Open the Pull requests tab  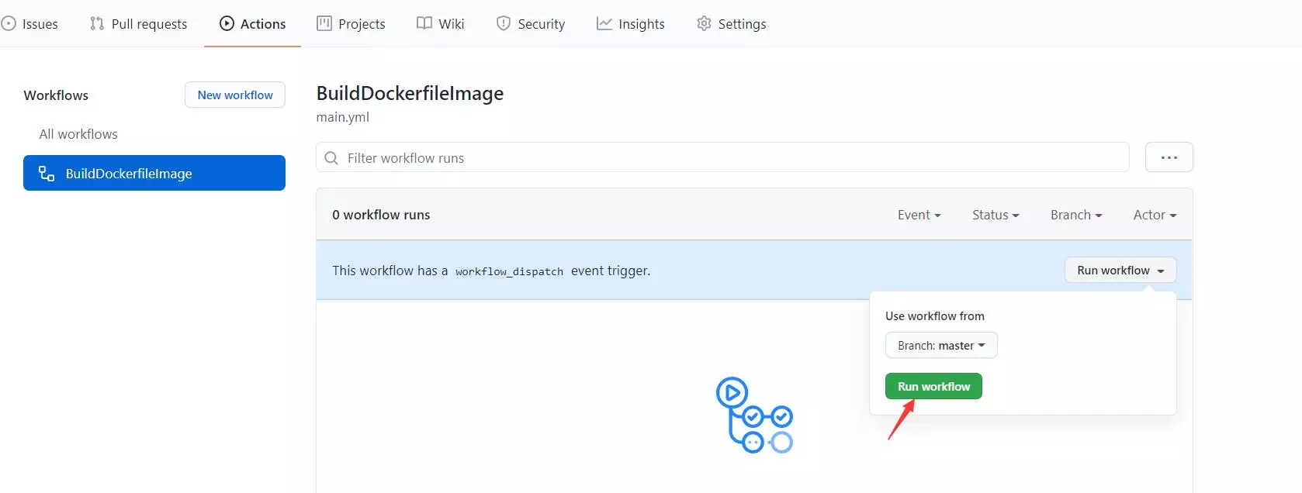pos(138,24)
